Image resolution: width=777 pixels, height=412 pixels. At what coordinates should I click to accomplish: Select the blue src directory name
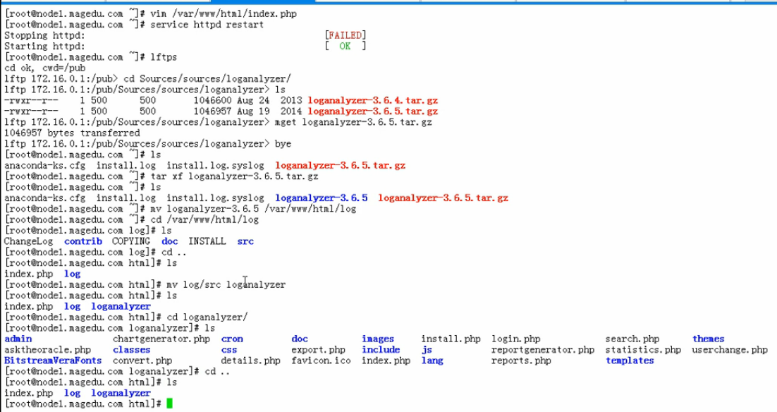(x=245, y=241)
